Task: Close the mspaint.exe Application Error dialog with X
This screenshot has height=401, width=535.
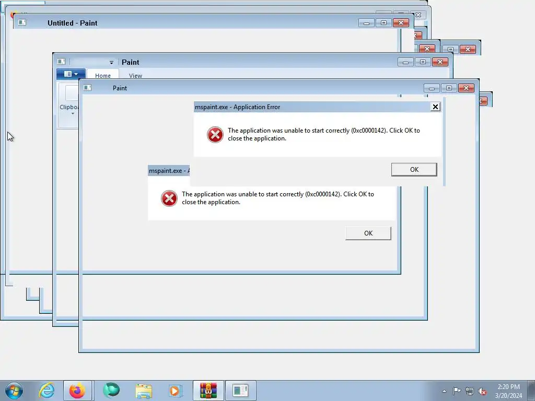Action: pos(435,107)
